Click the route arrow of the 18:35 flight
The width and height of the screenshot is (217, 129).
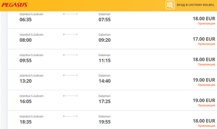(x=70, y=116)
